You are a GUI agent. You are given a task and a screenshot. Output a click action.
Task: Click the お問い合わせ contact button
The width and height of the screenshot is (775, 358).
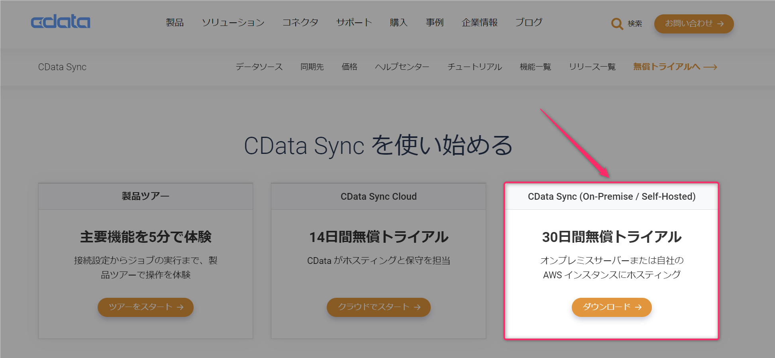pos(694,24)
